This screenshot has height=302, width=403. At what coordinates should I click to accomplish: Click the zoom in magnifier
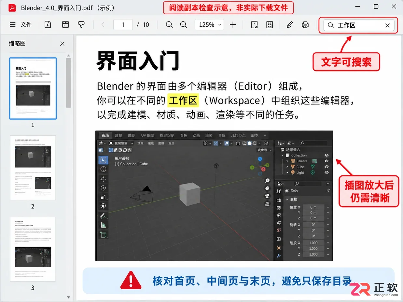pos(184,25)
